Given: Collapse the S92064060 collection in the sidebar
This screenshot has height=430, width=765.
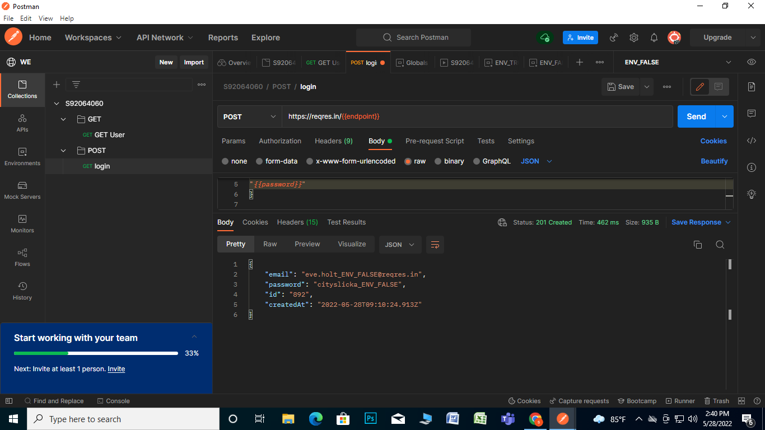Looking at the screenshot, I should (x=57, y=103).
